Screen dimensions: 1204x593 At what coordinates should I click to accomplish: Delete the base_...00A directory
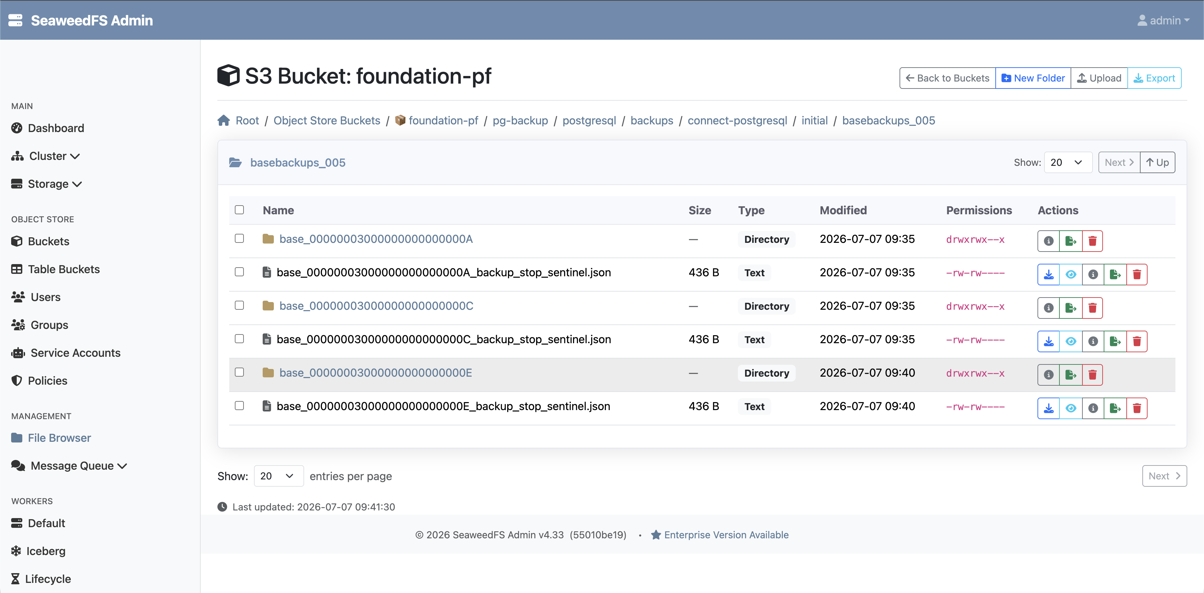(x=1092, y=241)
